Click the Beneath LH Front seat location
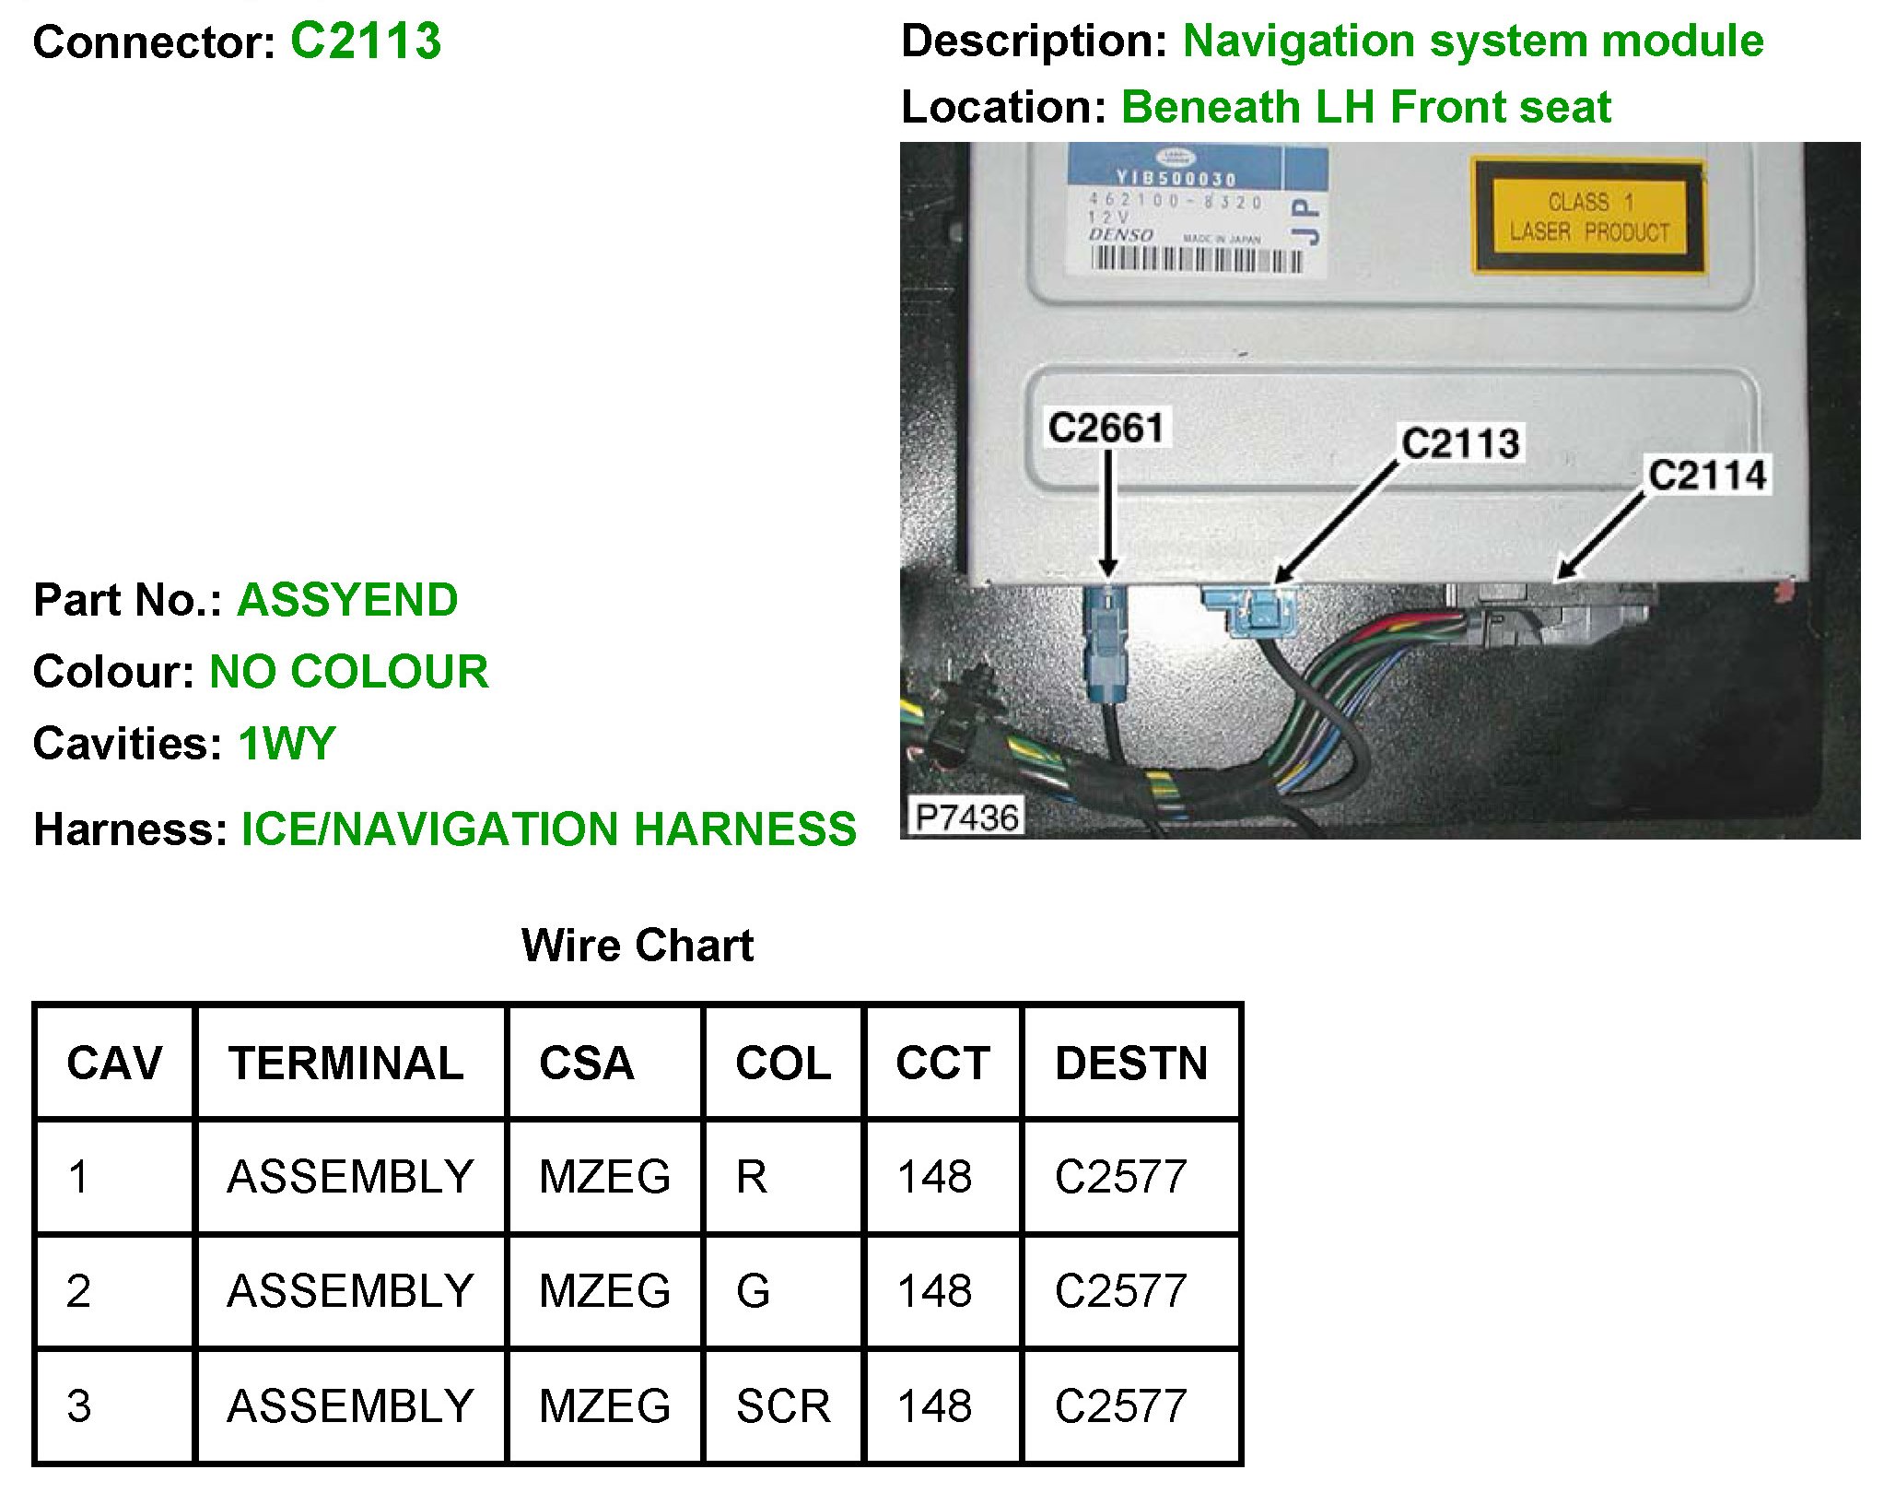The height and width of the screenshot is (1493, 1884). [x=1365, y=107]
